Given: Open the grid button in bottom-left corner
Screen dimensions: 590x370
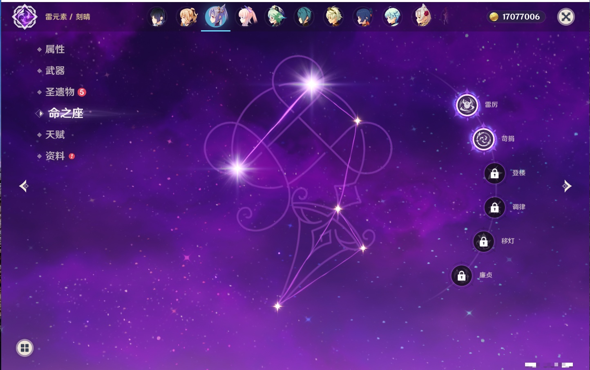Looking at the screenshot, I should click(x=25, y=348).
